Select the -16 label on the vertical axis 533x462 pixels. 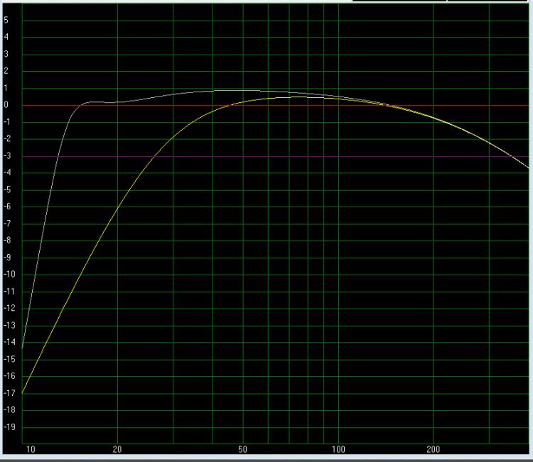point(9,376)
